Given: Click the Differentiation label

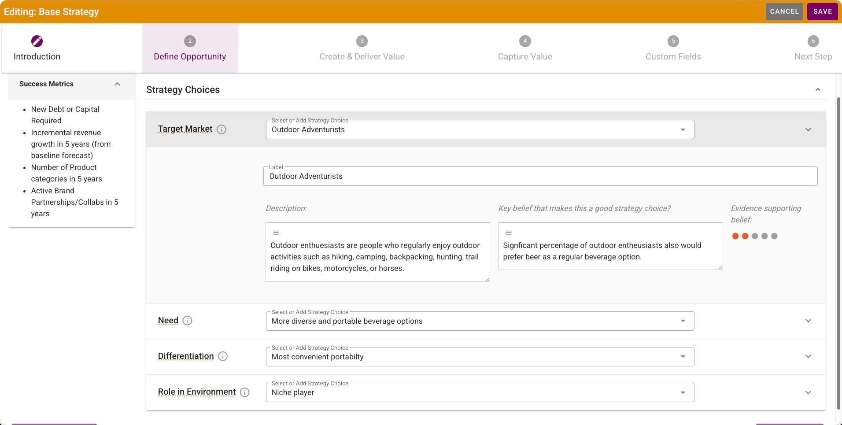Looking at the screenshot, I should pyautogui.click(x=186, y=356).
